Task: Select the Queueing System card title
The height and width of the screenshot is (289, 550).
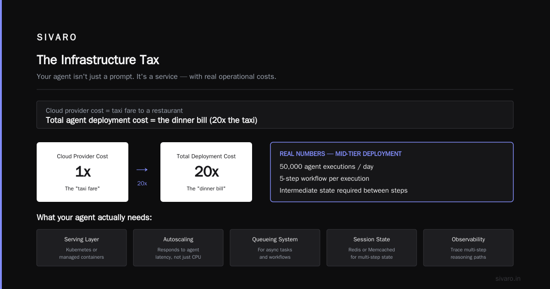Action: 275,239
